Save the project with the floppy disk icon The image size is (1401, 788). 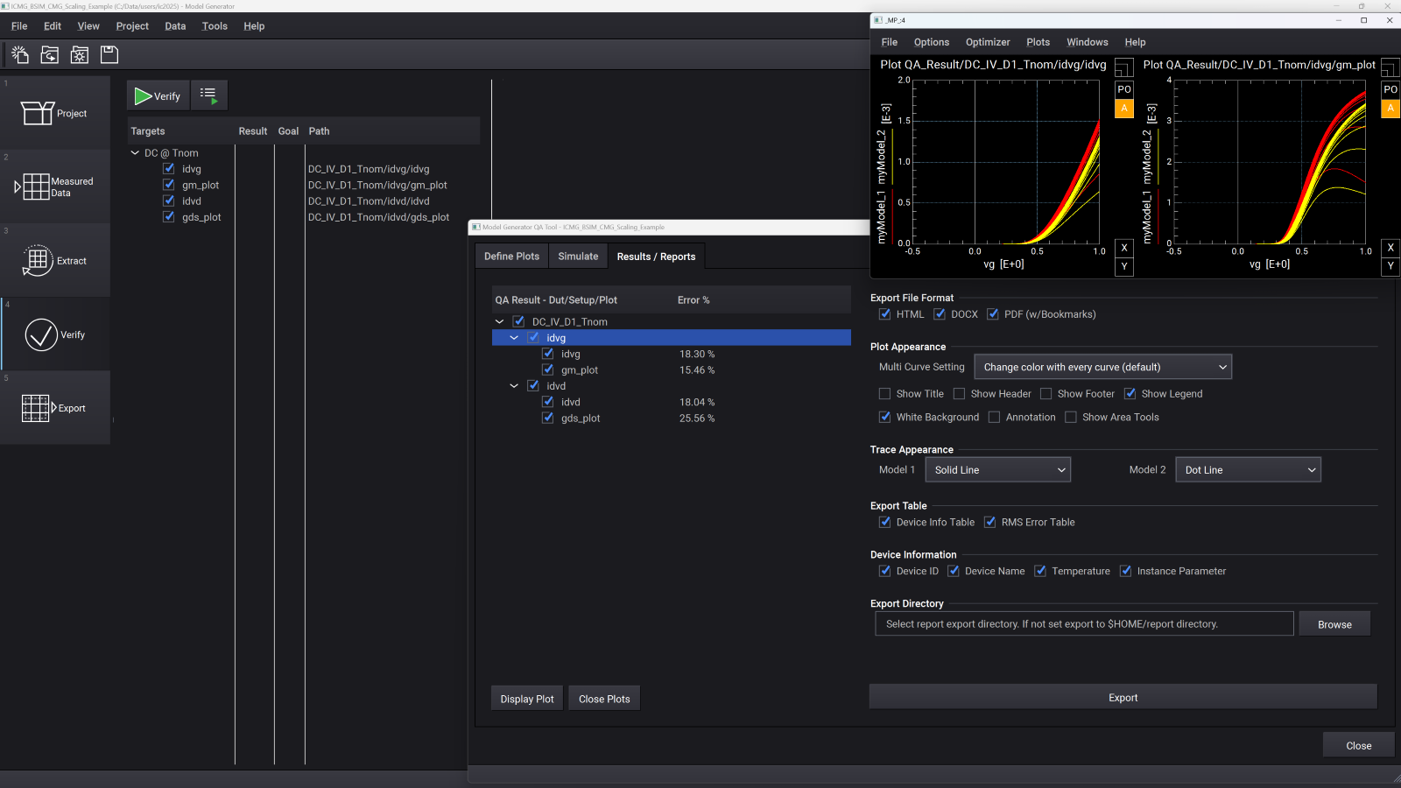coord(109,54)
